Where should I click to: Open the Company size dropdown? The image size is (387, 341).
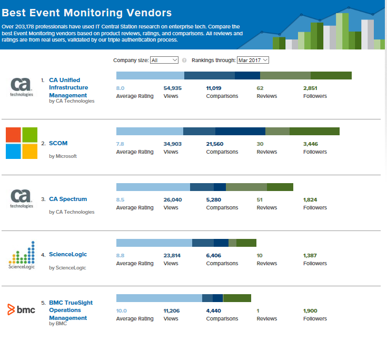click(164, 60)
